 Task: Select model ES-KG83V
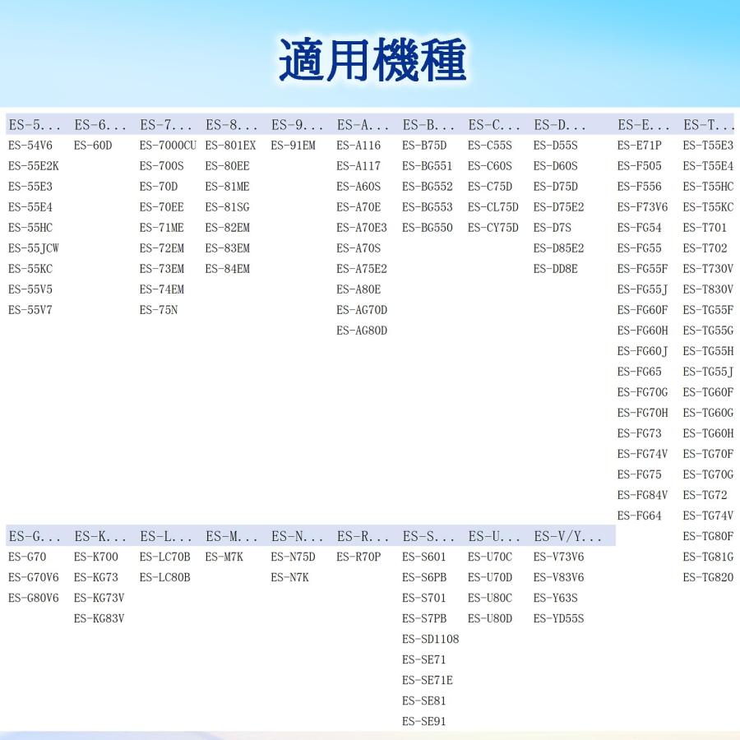pos(98,618)
